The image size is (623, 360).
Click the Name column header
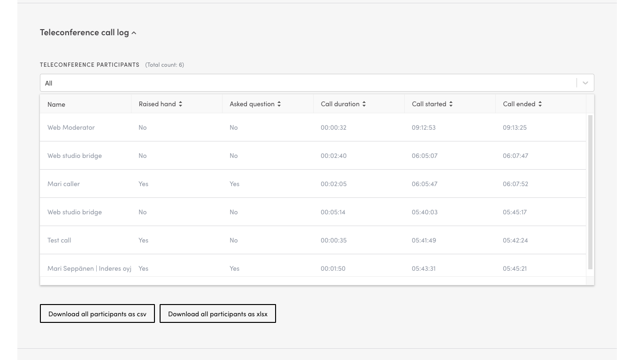point(56,104)
